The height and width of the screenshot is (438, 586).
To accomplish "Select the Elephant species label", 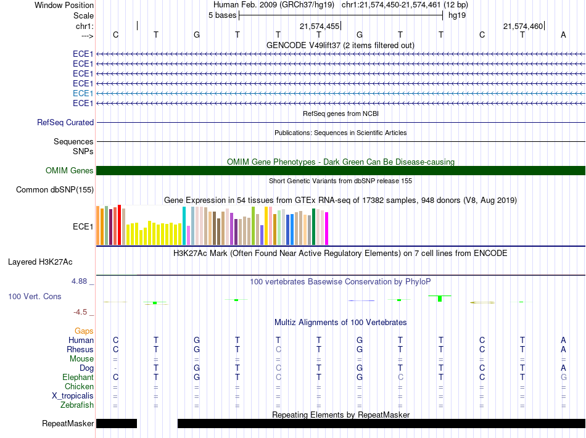I will (78, 377).
